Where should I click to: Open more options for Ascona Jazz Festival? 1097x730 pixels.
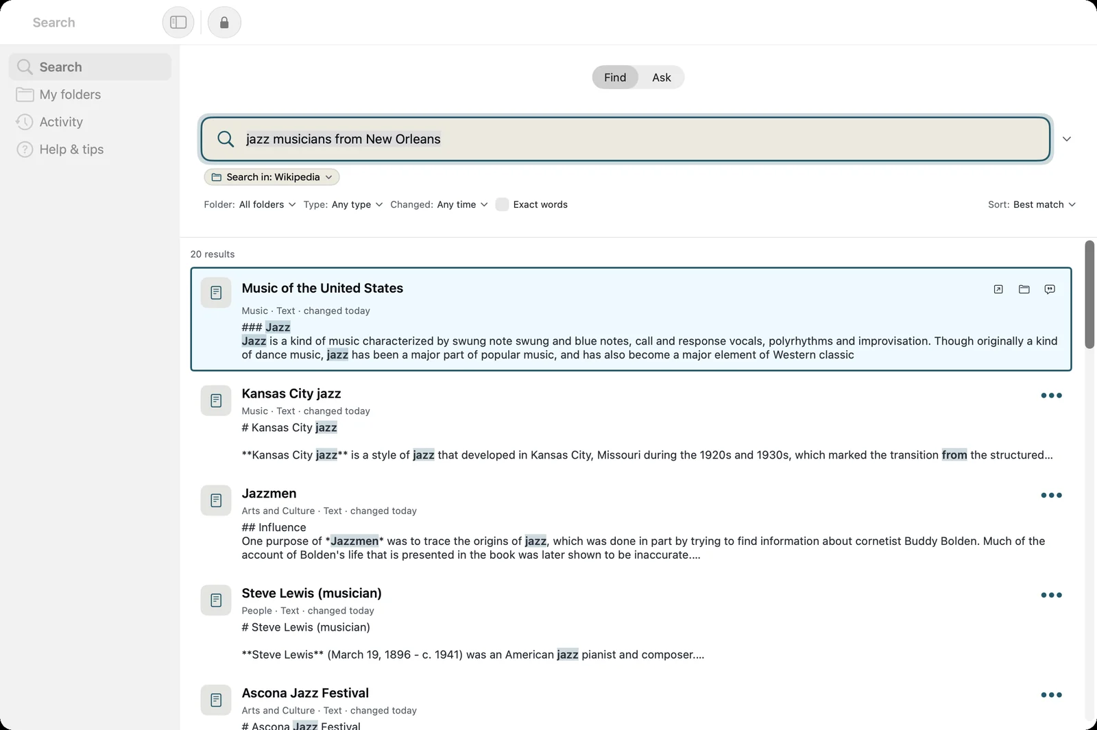coord(1051,695)
